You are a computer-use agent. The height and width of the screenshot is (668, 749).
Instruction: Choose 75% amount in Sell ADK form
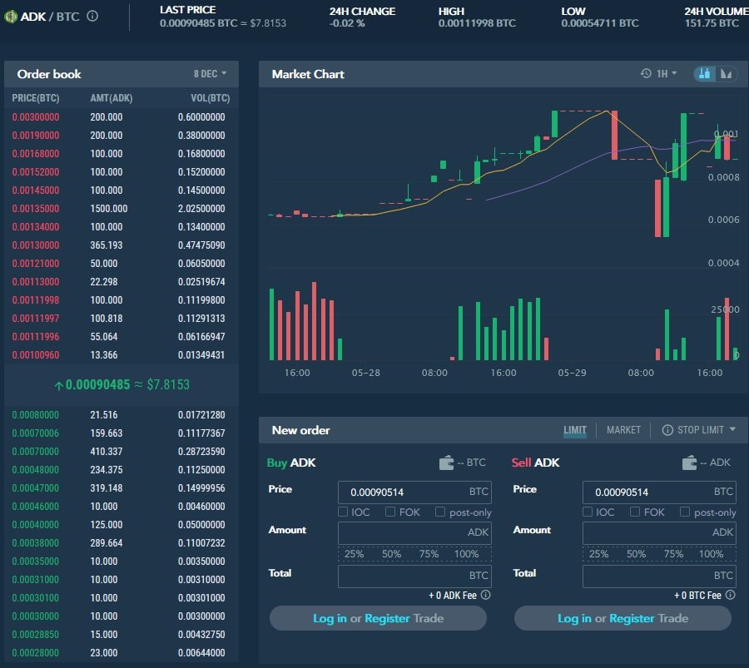(x=673, y=554)
